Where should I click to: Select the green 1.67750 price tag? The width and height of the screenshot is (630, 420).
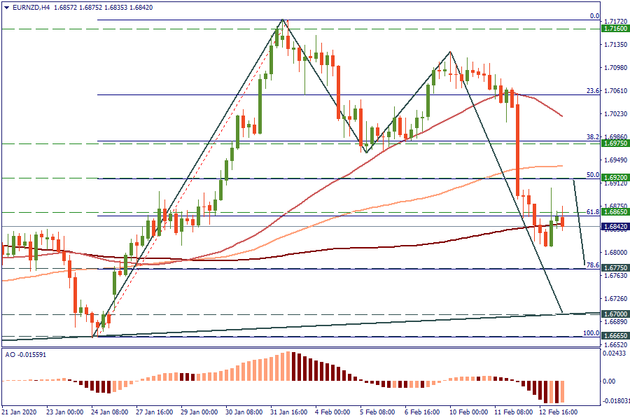[x=615, y=268]
